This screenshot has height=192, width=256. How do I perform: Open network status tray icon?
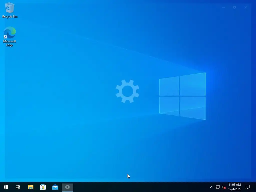(x=218, y=187)
